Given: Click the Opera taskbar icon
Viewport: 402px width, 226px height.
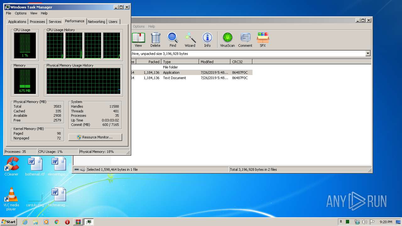Looking at the screenshot, I should [x=67, y=222].
